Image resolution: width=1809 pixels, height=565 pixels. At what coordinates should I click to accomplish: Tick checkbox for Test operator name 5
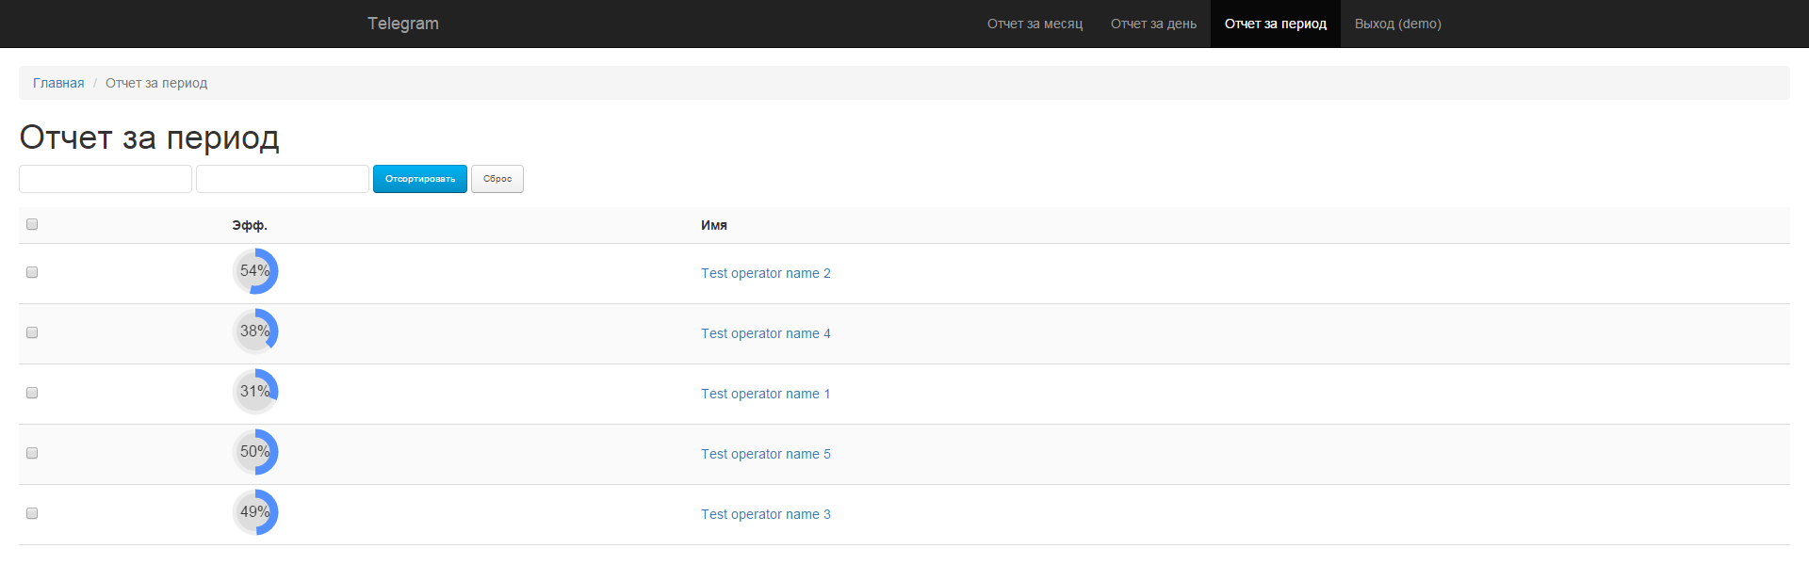pyautogui.click(x=32, y=453)
